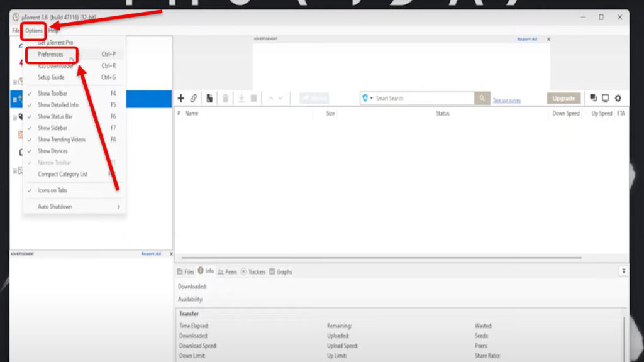
Task: Sort torrents by the Status column
Action: tap(442, 113)
